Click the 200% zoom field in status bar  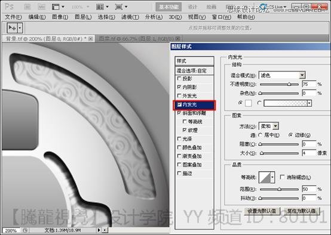[x=11, y=230]
